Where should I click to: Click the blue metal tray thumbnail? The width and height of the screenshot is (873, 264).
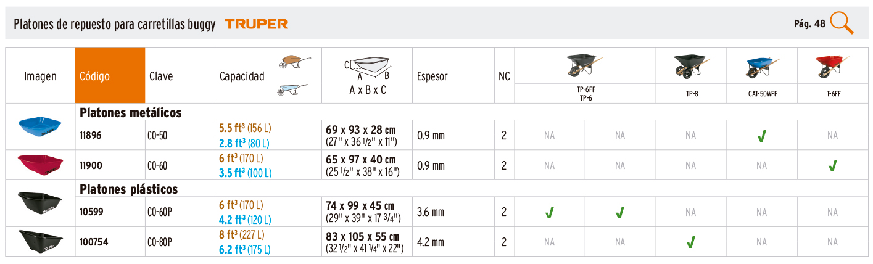point(41,125)
